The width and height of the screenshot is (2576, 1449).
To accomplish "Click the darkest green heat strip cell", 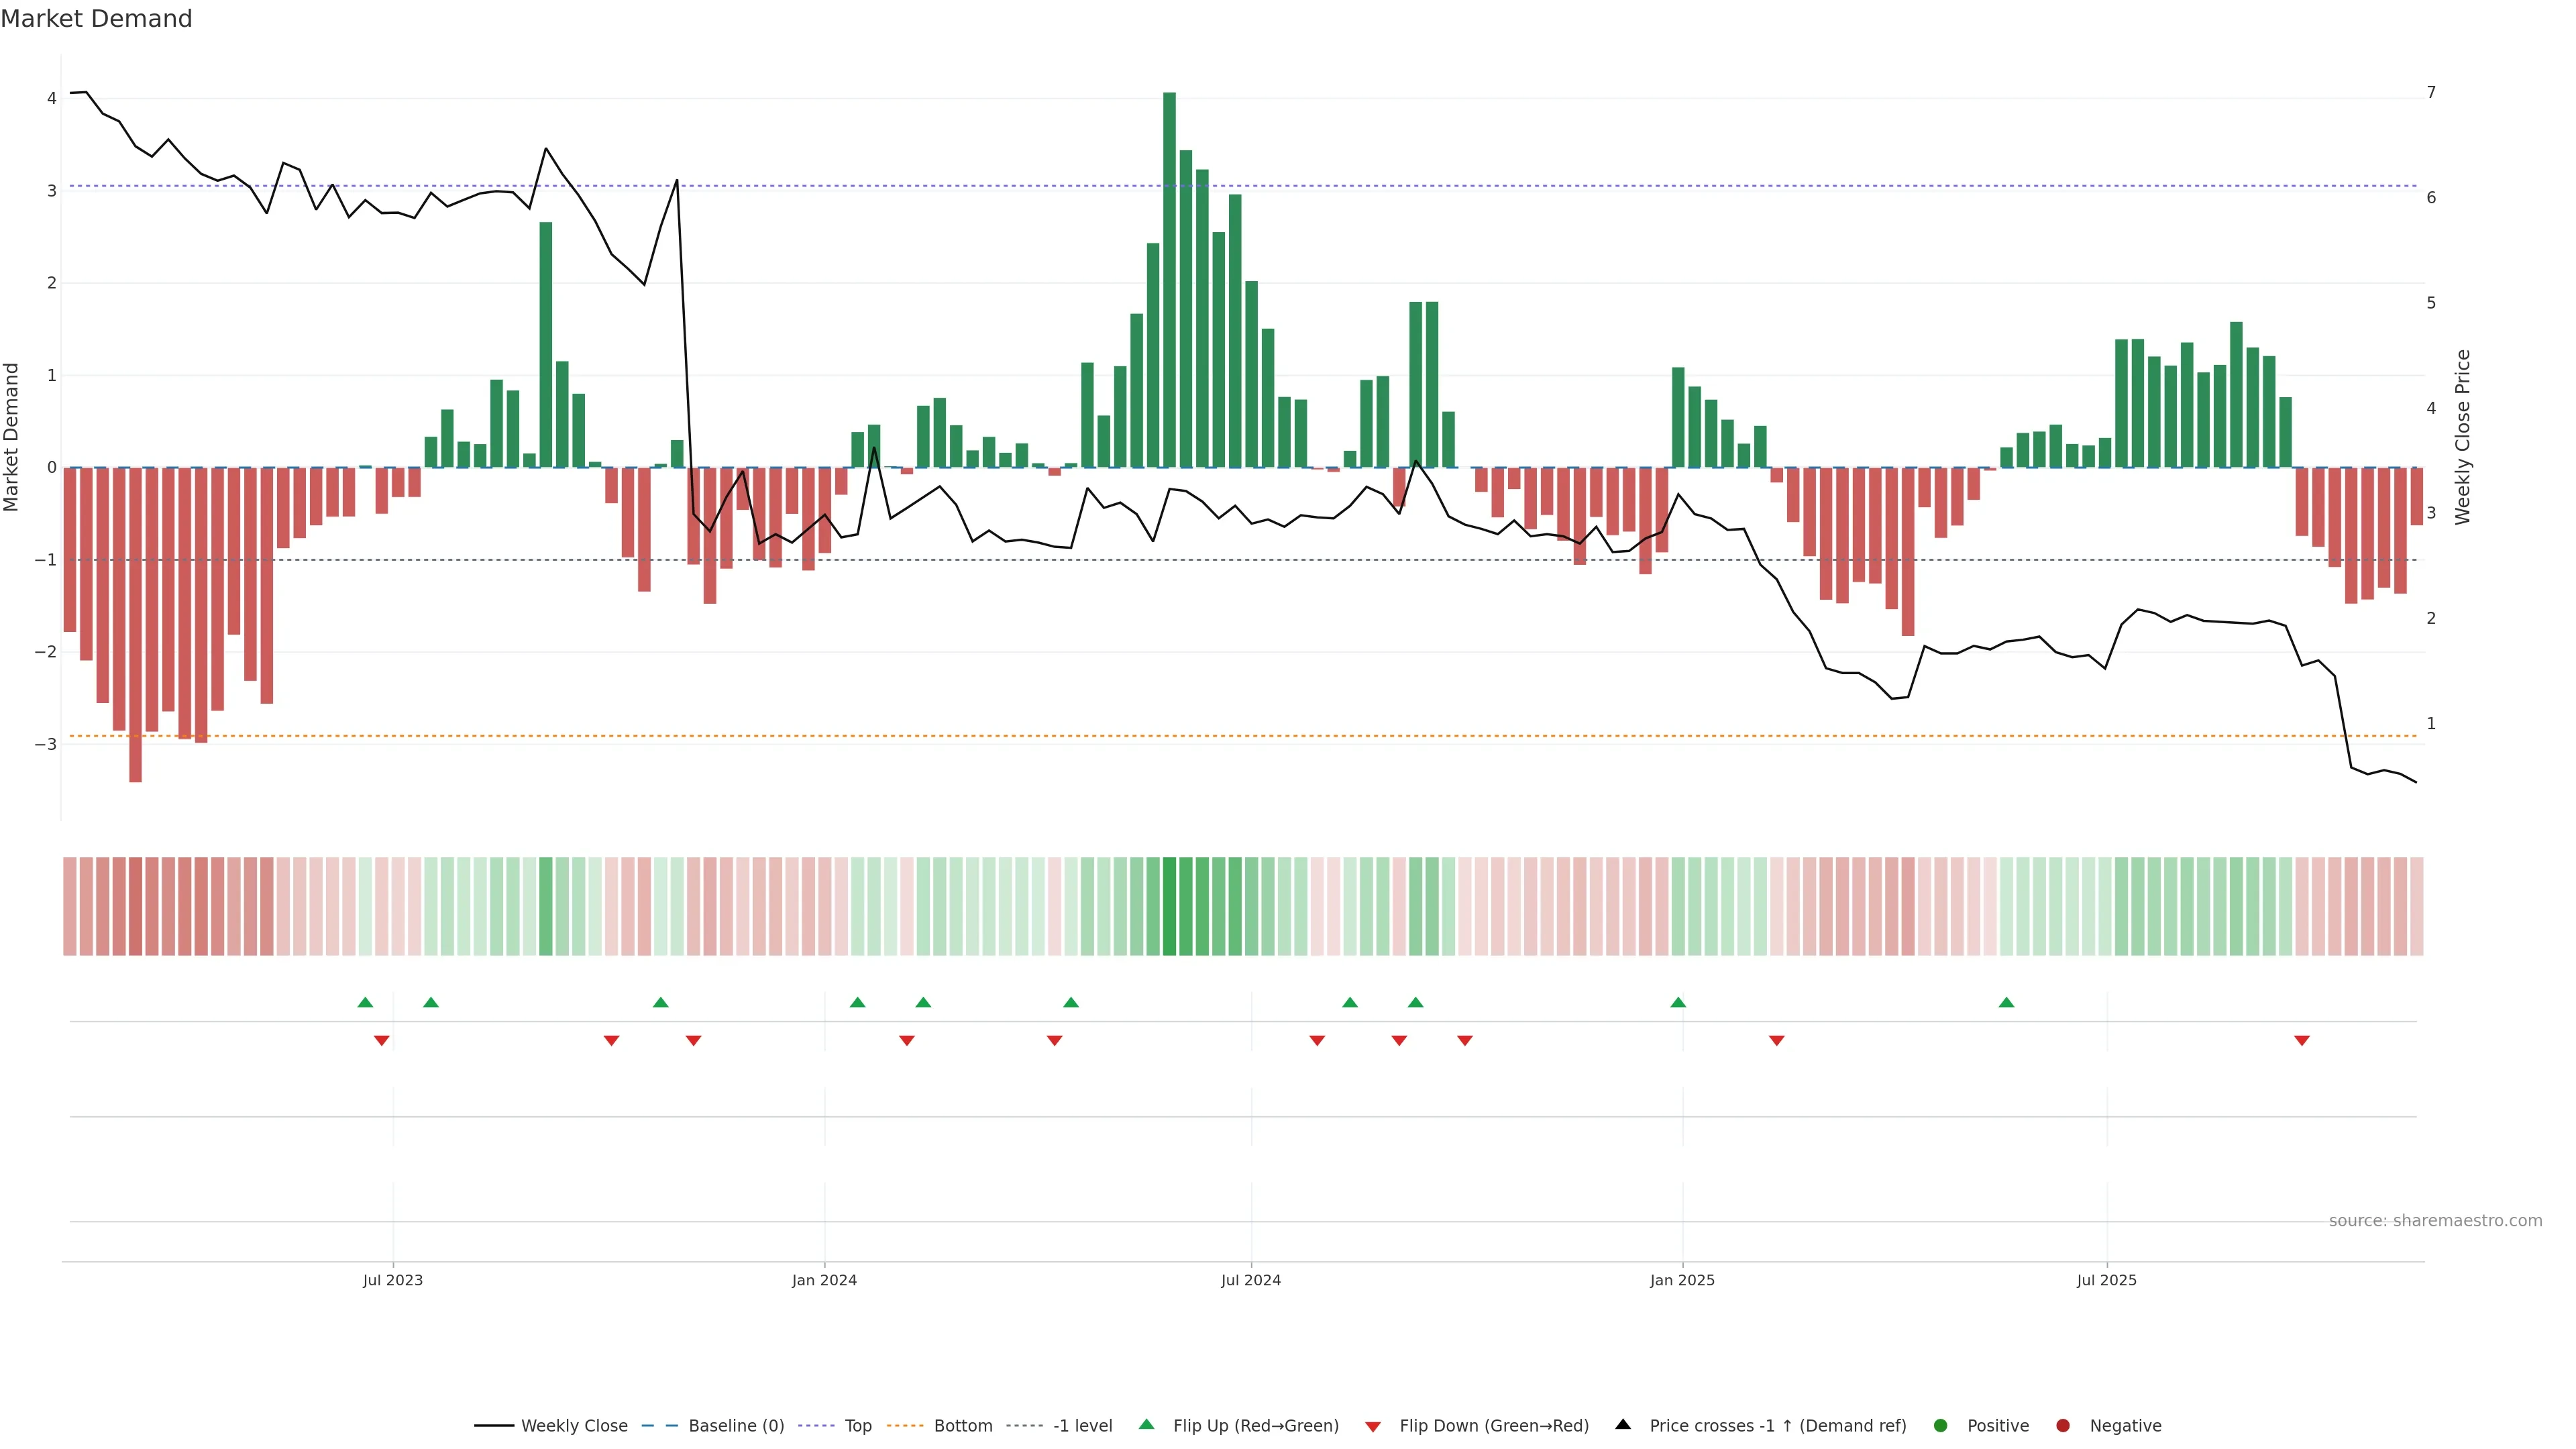I will point(1169,906).
